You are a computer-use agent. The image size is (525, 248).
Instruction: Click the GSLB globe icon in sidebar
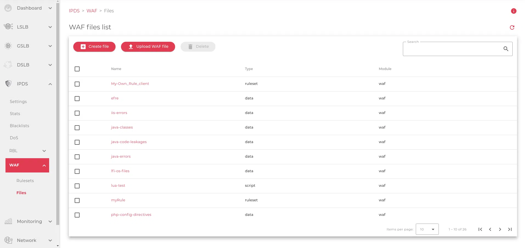coord(8,46)
